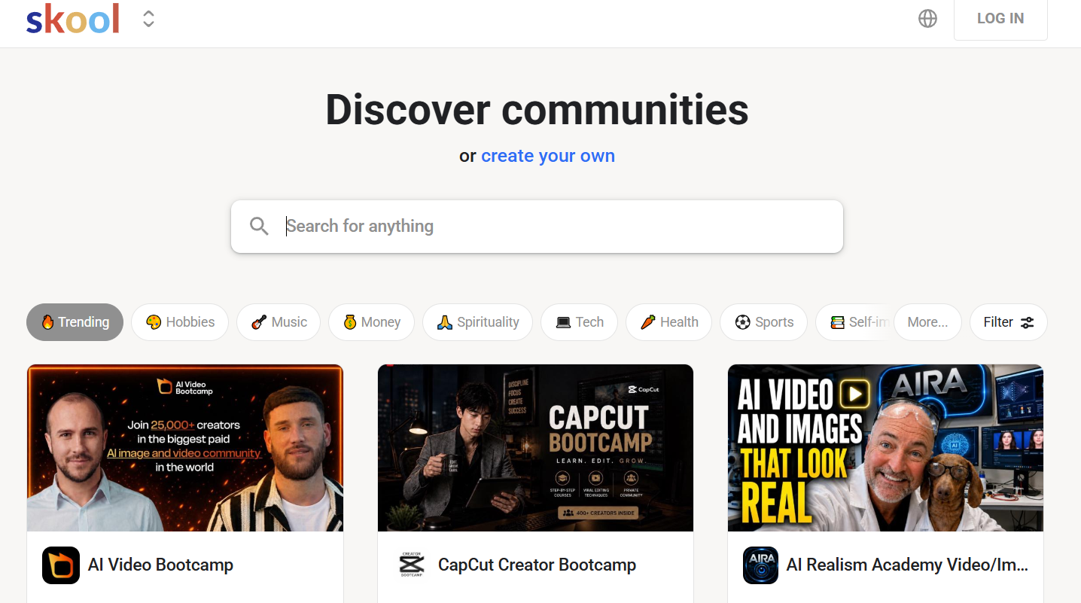Select the Sports category chip
The image size is (1081, 603).
(763, 322)
